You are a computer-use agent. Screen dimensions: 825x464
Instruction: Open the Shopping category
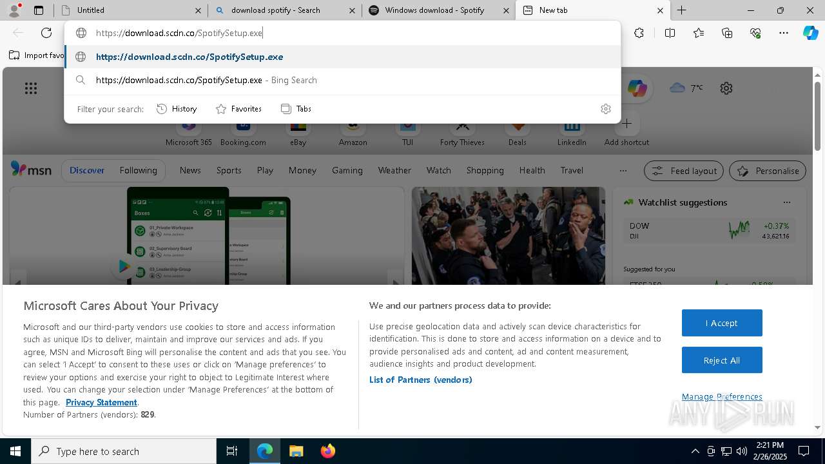485,170
